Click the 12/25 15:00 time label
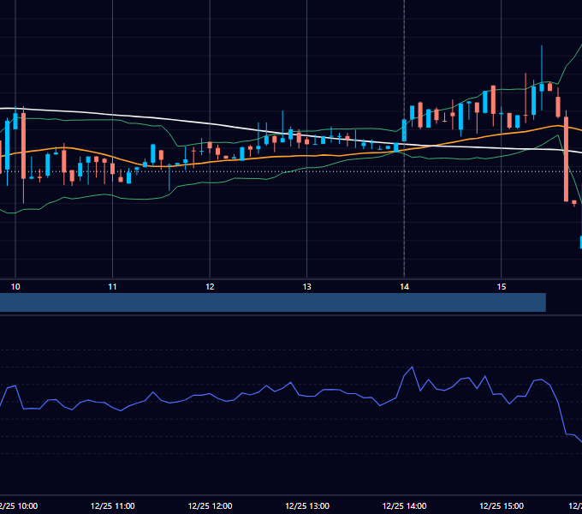This screenshot has height=514, width=582. (x=502, y=505)
